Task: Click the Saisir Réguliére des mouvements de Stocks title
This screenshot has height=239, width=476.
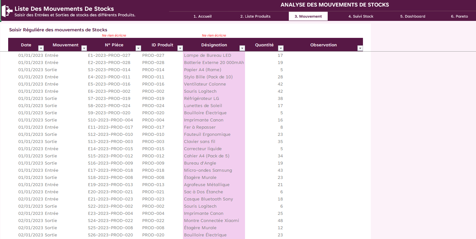Action: coord(58,30)
